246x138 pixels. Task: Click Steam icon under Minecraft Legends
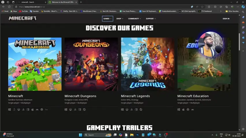(x=141, y=110)
